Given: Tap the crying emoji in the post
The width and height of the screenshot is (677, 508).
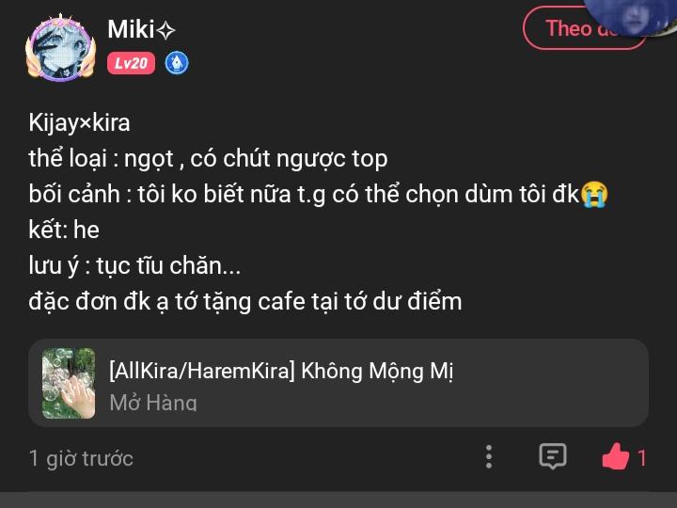Looking at the screenshot, I should pos(594,195).
